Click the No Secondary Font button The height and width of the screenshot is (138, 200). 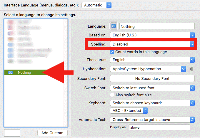(152, 78)
